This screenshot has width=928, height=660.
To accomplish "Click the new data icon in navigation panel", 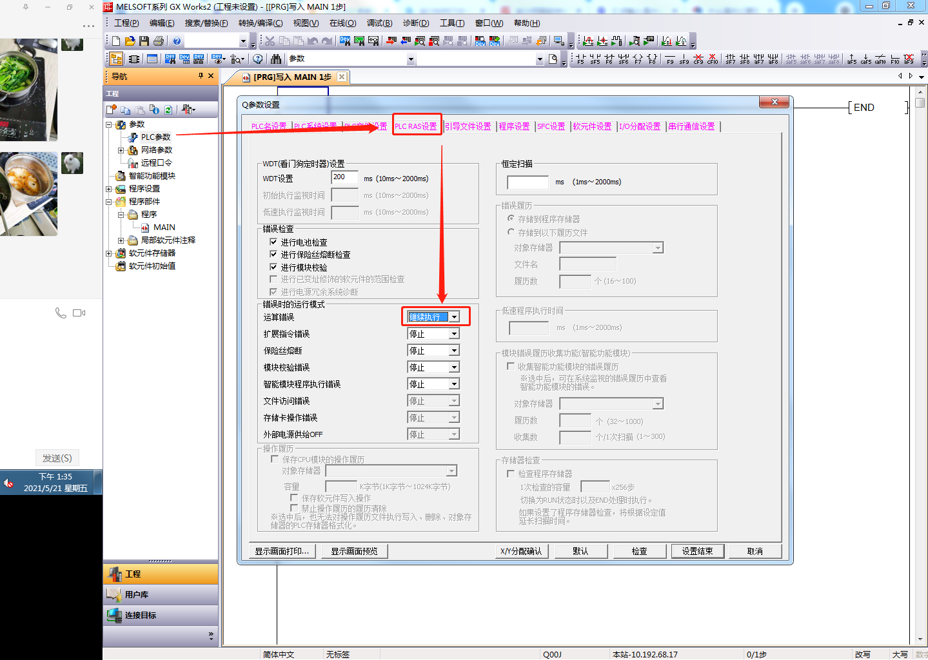I will [x=112, y=110].
